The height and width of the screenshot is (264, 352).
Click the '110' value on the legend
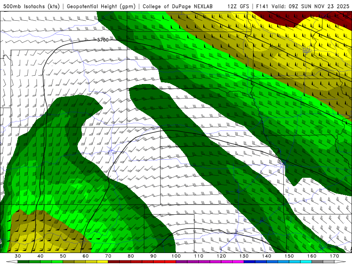click(199, 256)
